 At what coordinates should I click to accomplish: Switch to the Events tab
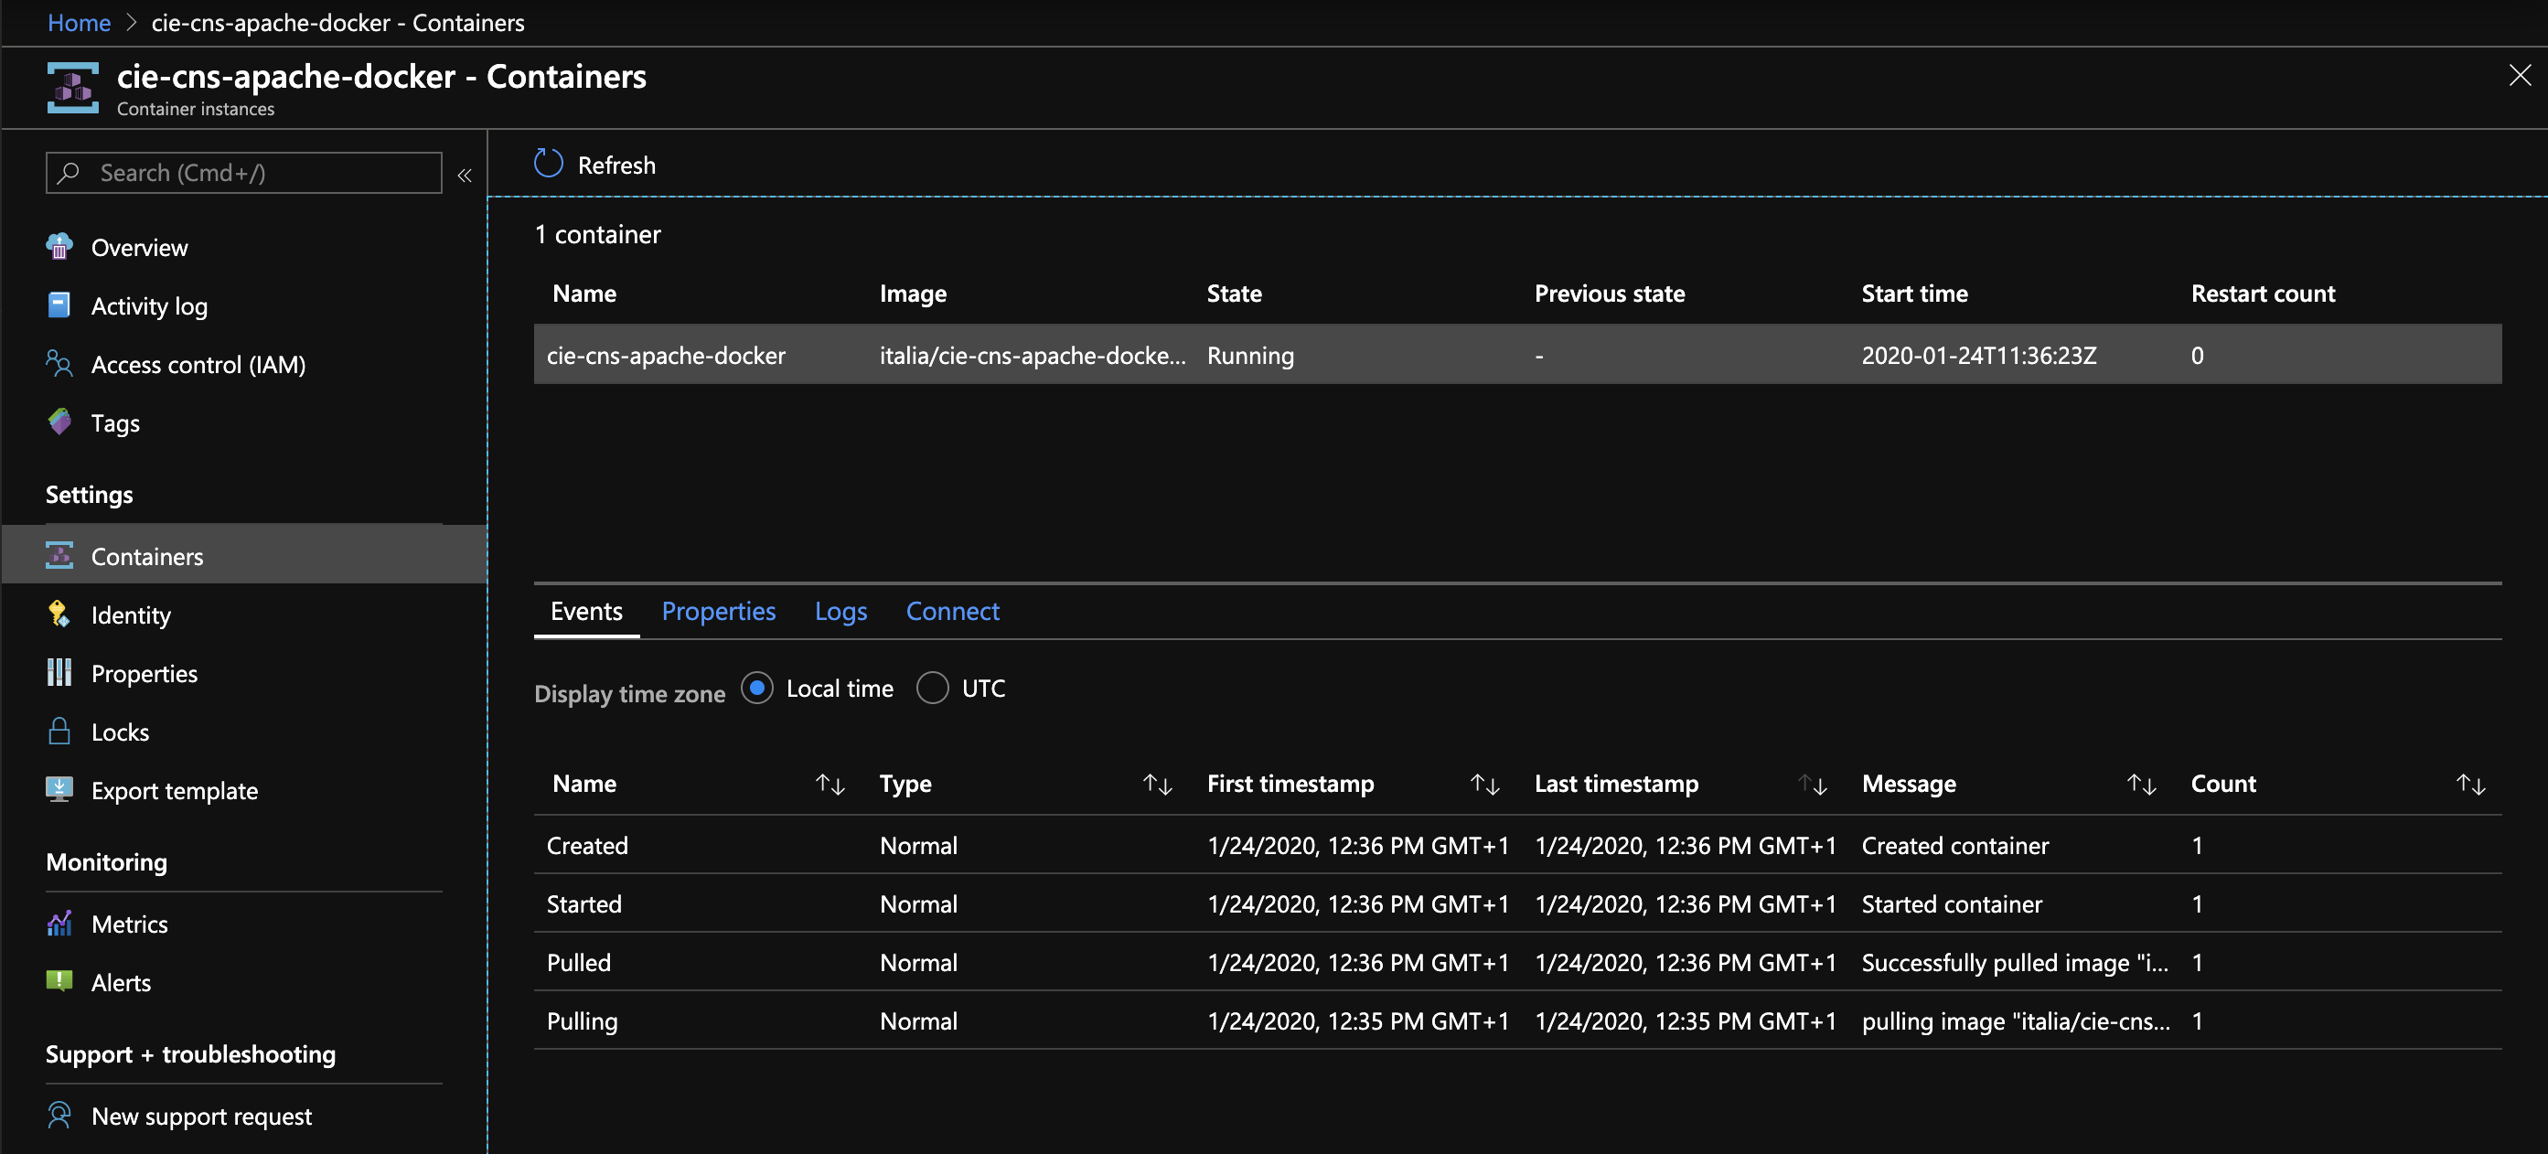pyautogui.click(x=586, y=611)
